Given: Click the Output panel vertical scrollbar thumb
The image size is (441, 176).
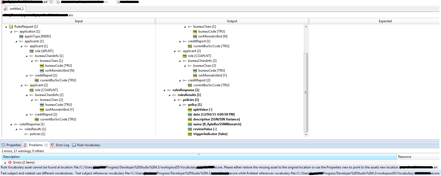Looking at the screenshot, I should point(306,92).
